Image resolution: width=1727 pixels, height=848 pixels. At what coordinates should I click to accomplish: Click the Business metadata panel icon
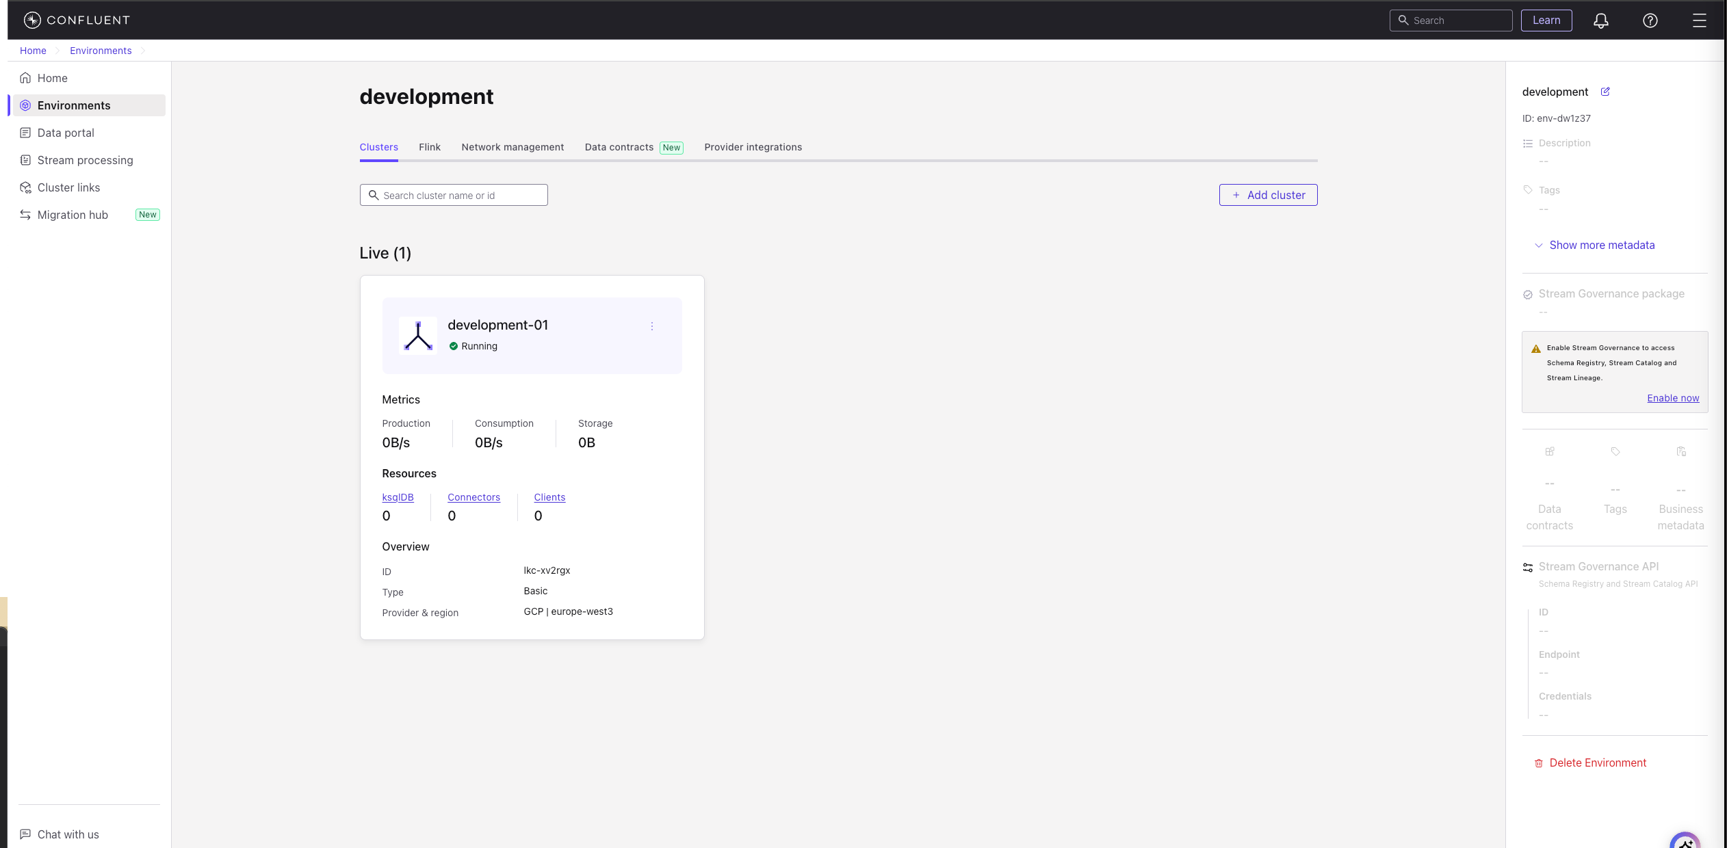(1680, 451)
